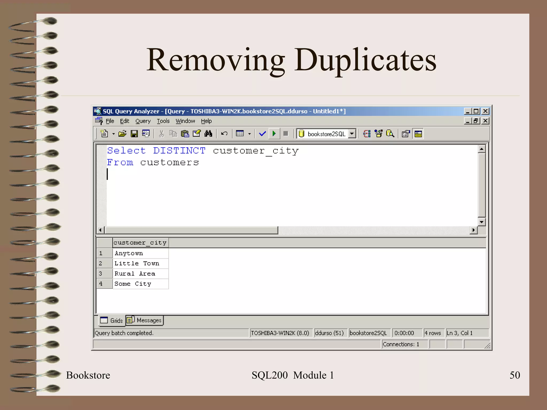Click the customer_city column header
Viewport: 547px width, 410px height.
[x=140, y=243]
